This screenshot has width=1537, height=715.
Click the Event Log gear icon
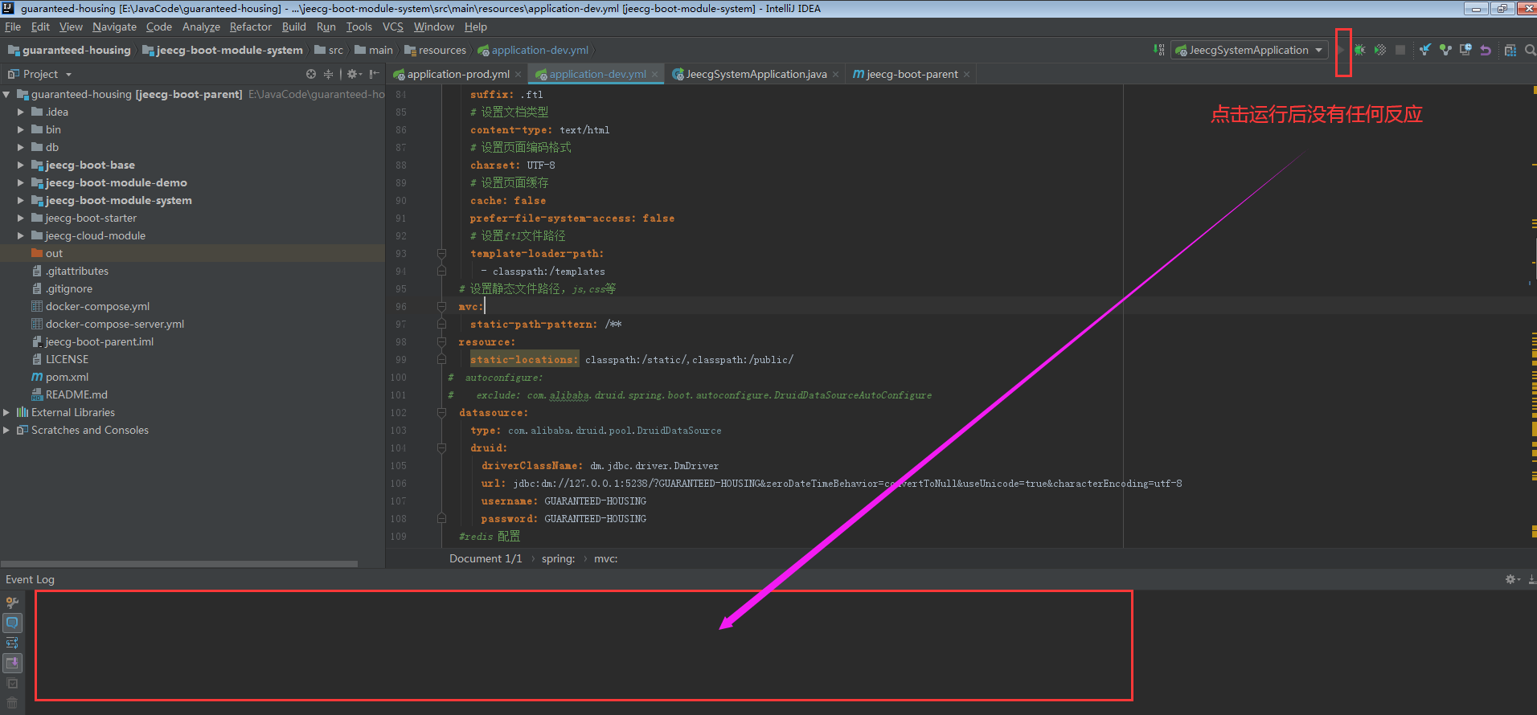tap(1511, 579)
